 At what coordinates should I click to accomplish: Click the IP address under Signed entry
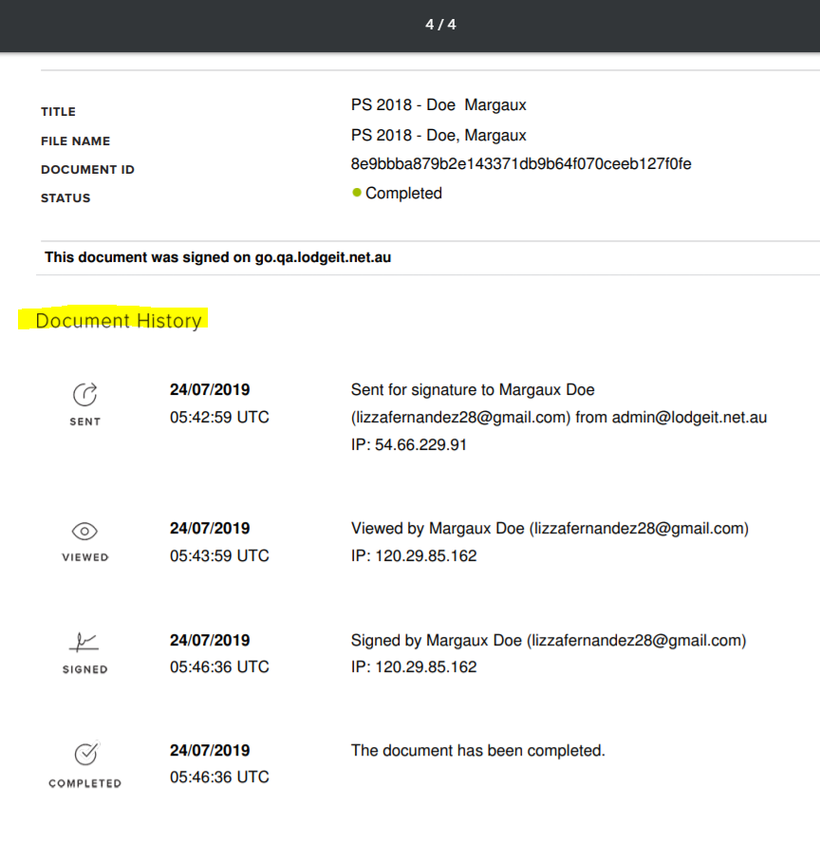tap(414, 666)
